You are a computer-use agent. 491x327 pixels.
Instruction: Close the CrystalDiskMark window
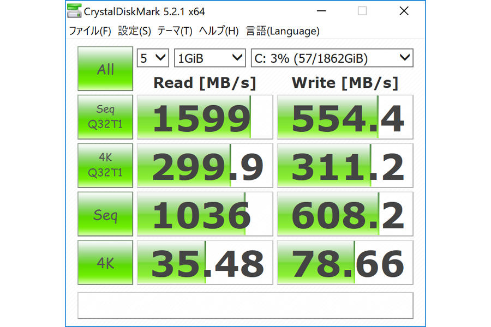click(404, 11)
